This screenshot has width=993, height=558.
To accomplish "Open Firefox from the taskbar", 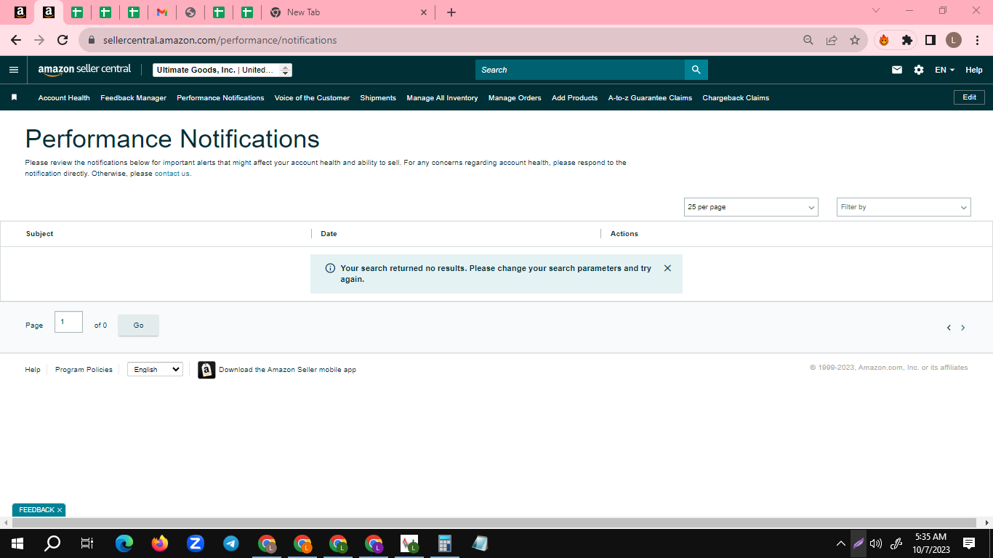I will click(x=160, y=543).
